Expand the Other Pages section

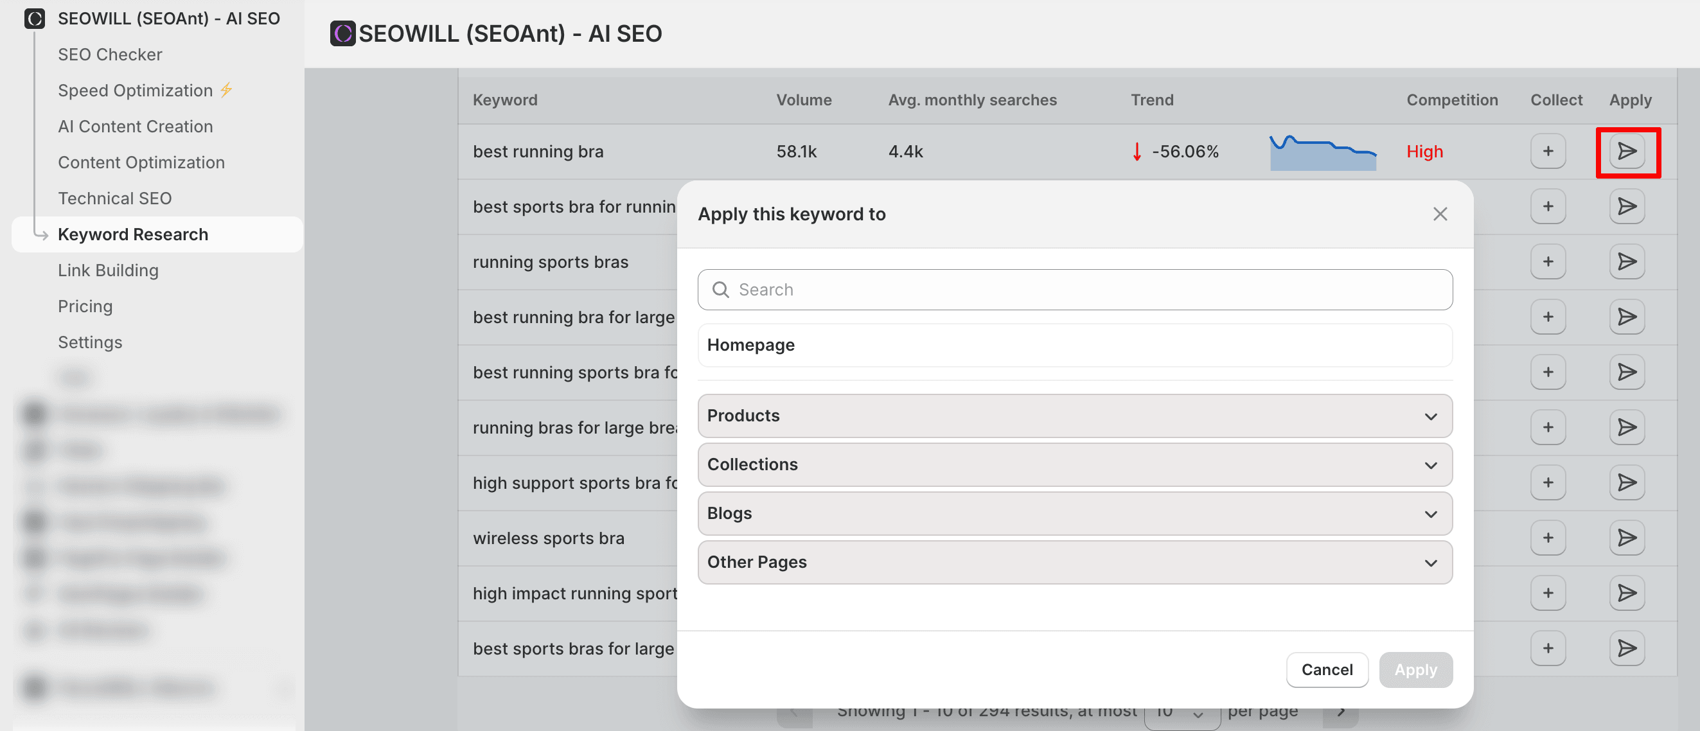(1074, 562)
